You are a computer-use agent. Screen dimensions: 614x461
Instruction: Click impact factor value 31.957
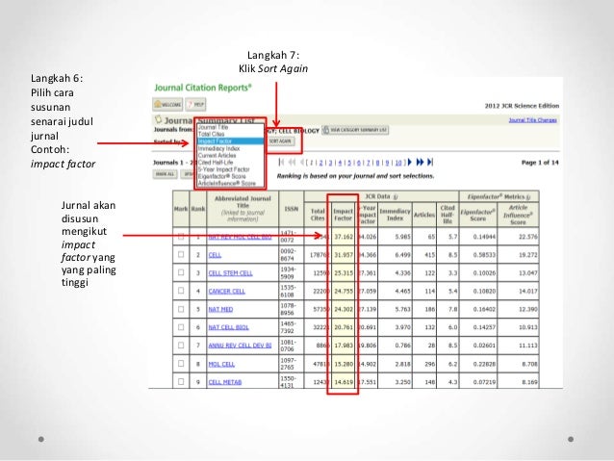coord(344,255)
